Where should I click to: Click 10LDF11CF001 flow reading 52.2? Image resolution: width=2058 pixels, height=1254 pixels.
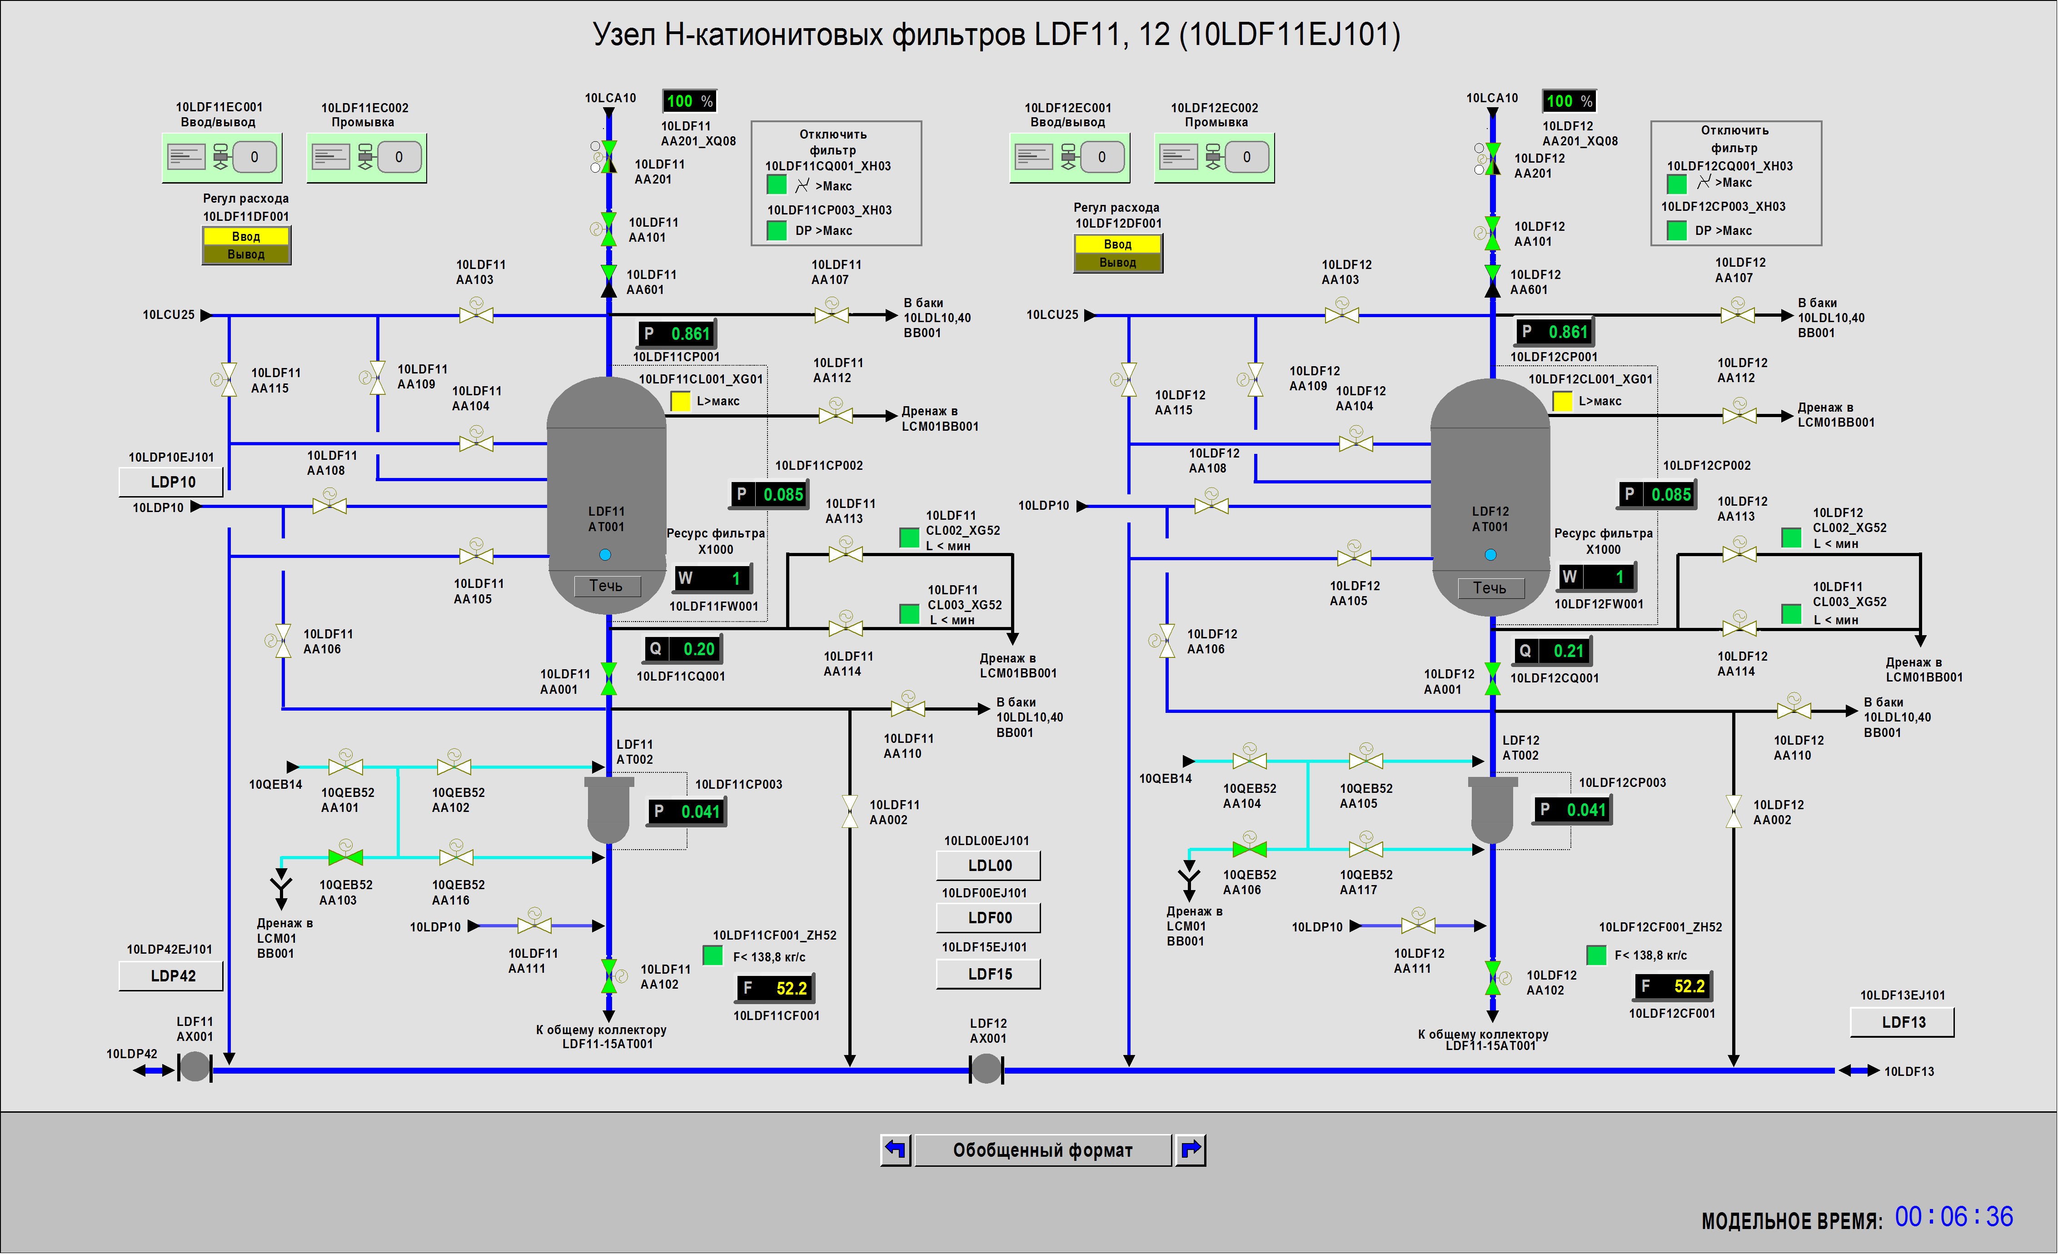[774, 988]
